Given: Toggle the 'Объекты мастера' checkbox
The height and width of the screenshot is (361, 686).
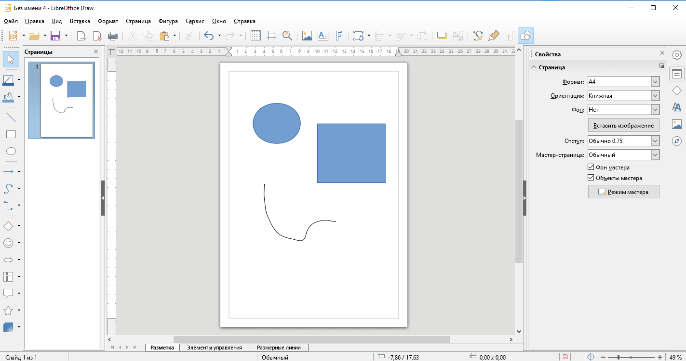Looking at the screenshot, I should pyautogui.click(x=591, y=178).
